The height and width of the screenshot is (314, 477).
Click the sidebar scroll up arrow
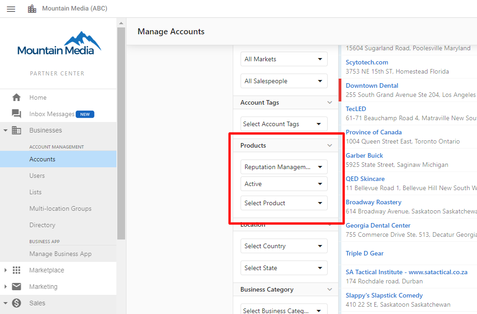[121, 23]
